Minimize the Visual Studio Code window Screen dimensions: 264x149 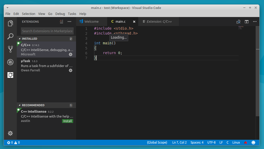[244, 8]
